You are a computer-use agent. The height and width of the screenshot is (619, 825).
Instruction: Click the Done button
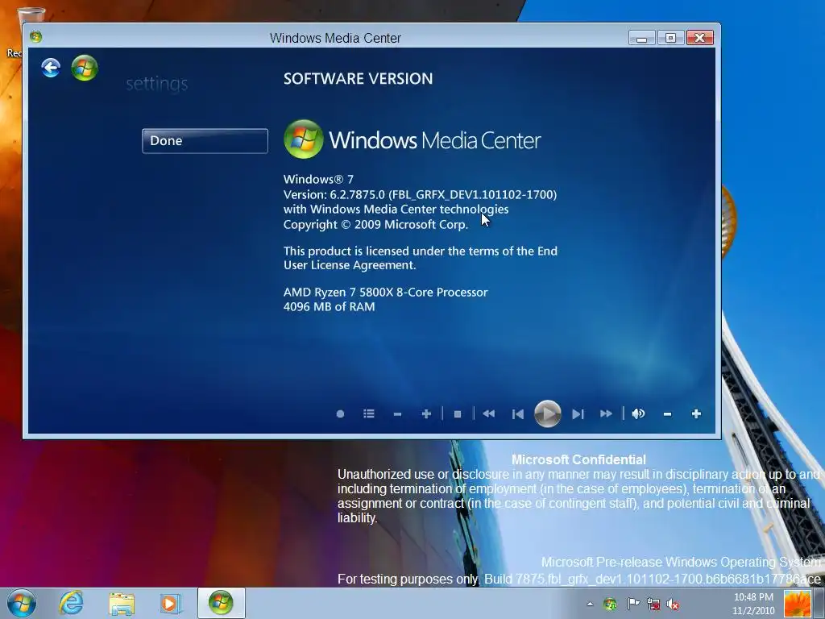coord(205,140)
